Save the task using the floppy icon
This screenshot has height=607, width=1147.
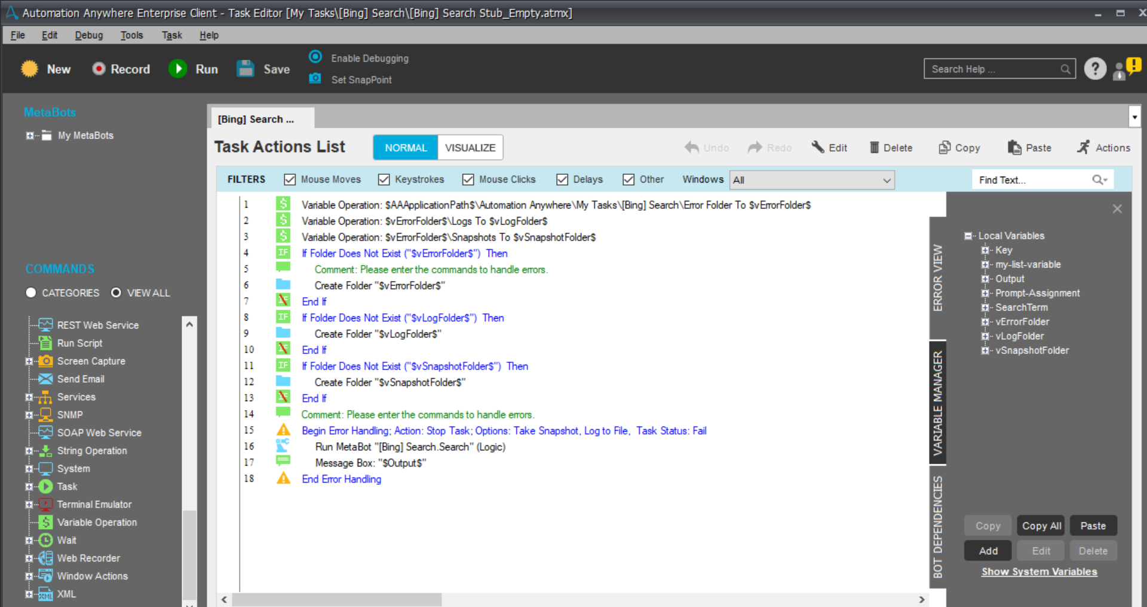click(x=246, y=69)
